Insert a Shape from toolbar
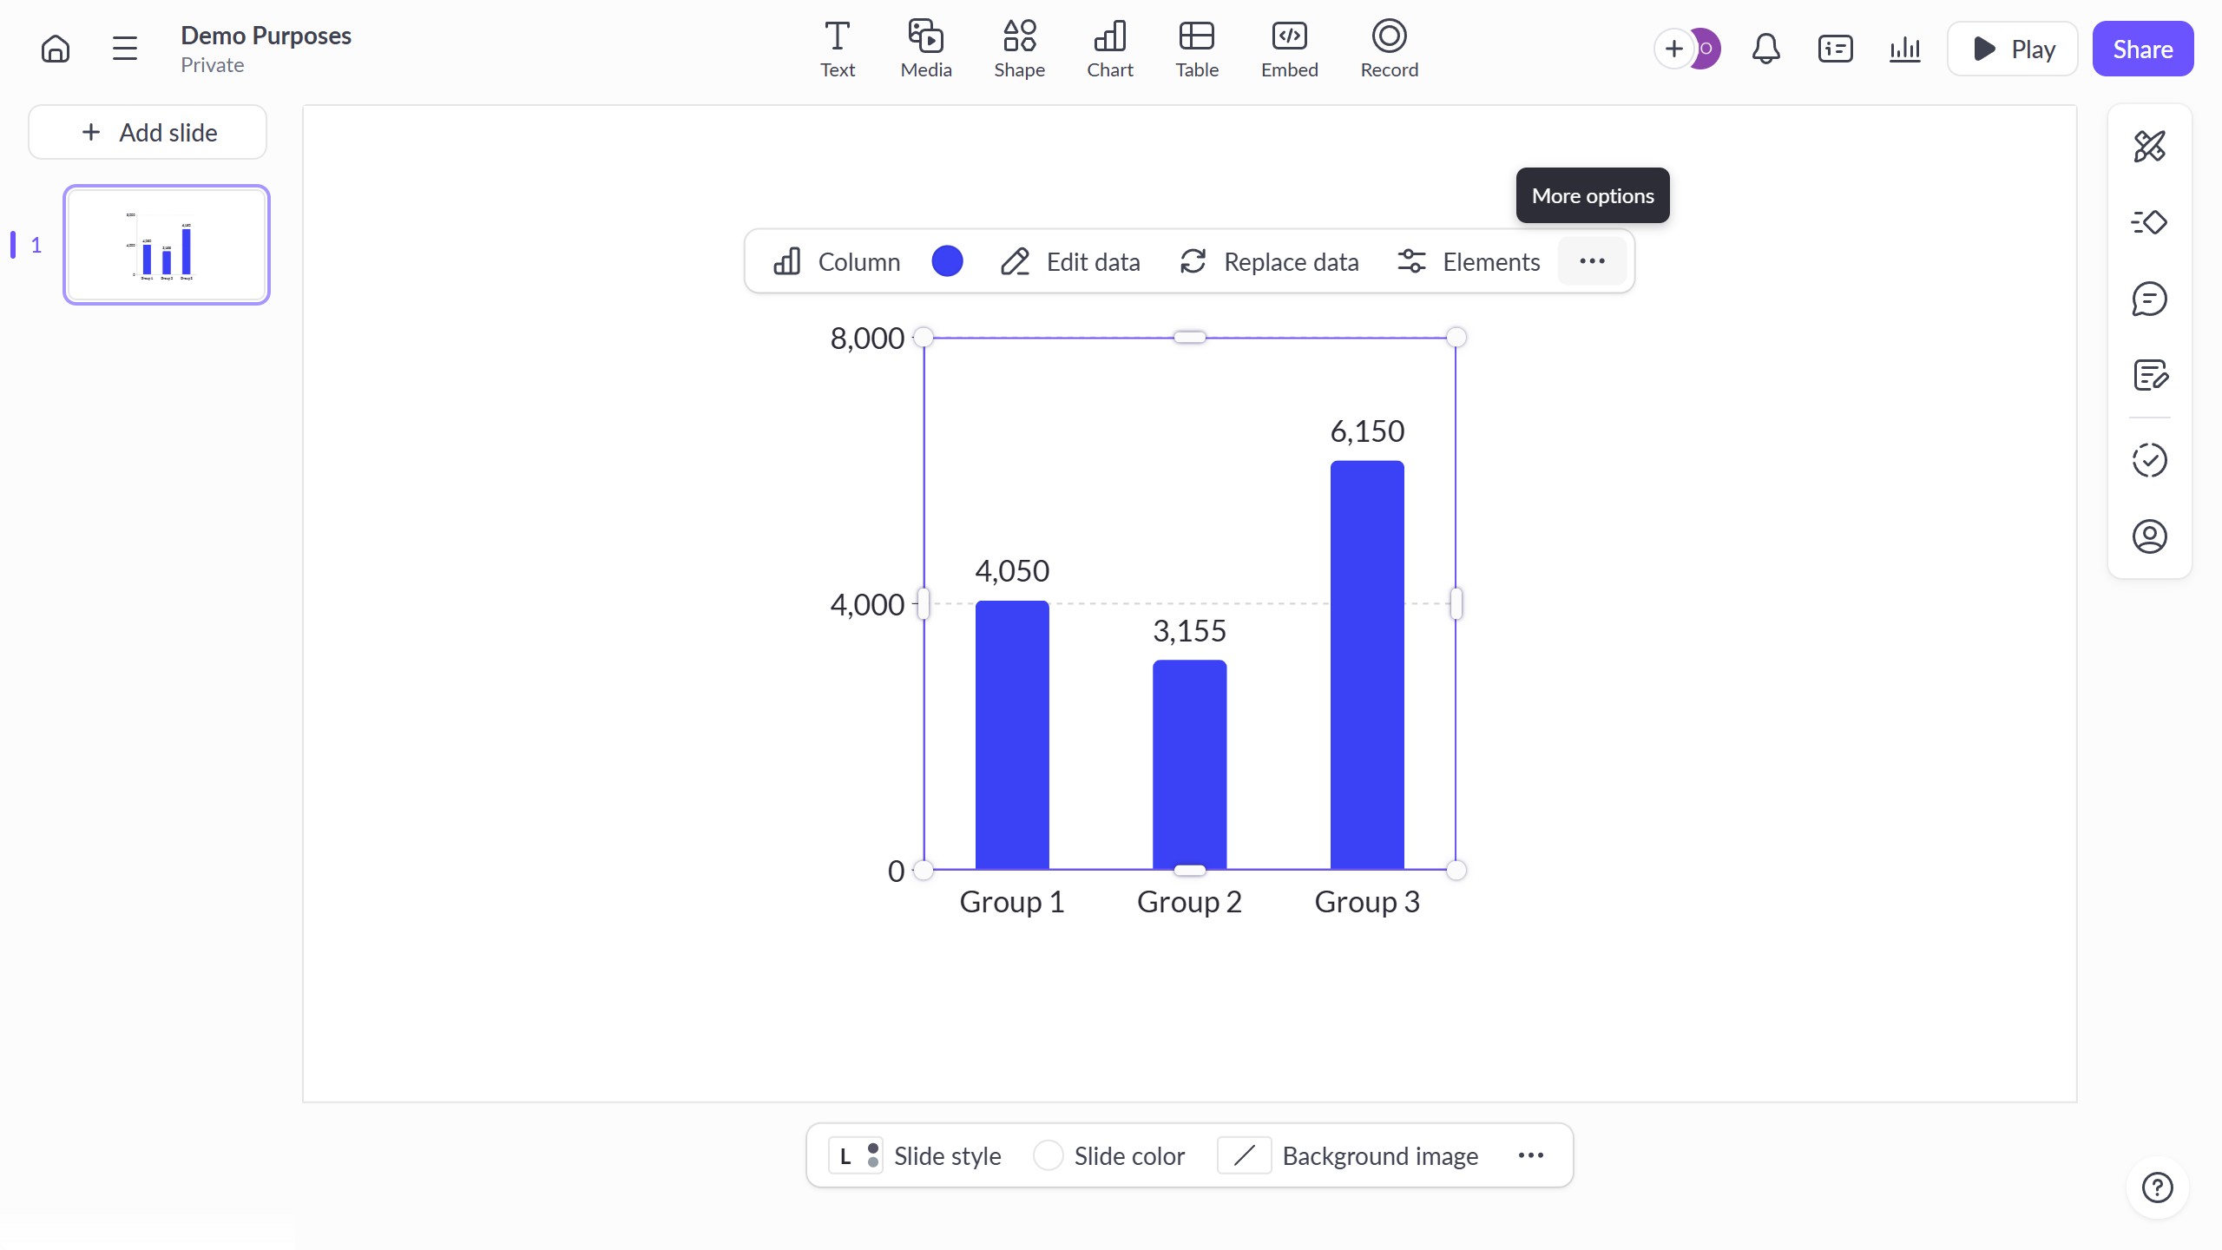Viewport: 2222px width, 1250px height. pyautogui.click(x=1019, y=49)
